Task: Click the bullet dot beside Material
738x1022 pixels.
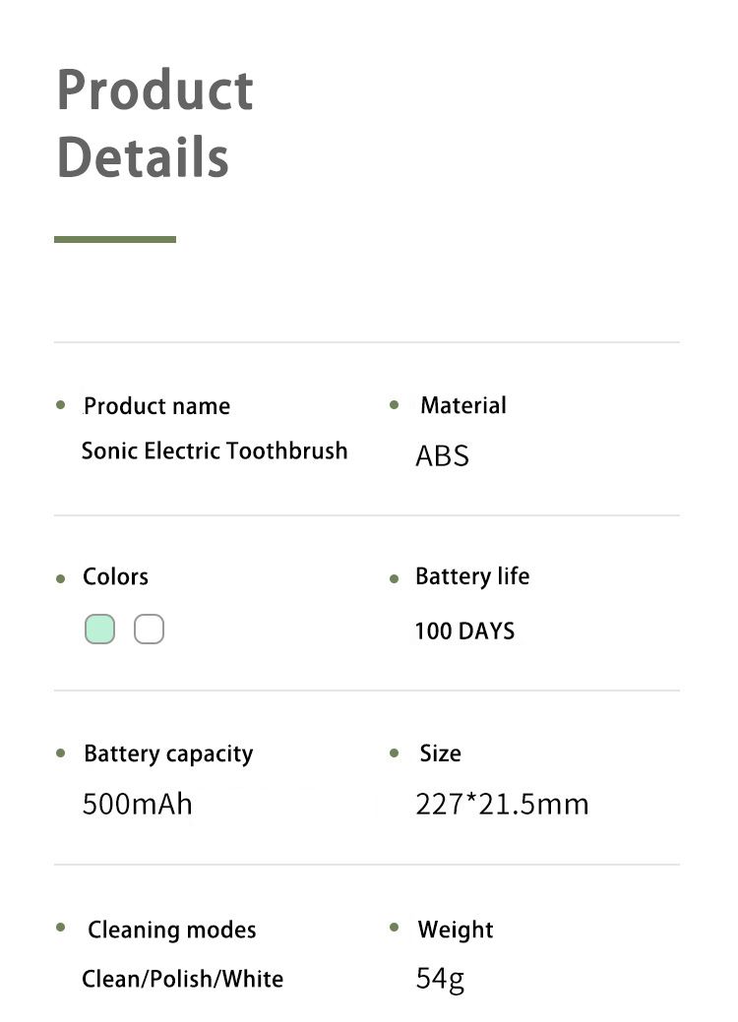Action: [x=395, y=404]
